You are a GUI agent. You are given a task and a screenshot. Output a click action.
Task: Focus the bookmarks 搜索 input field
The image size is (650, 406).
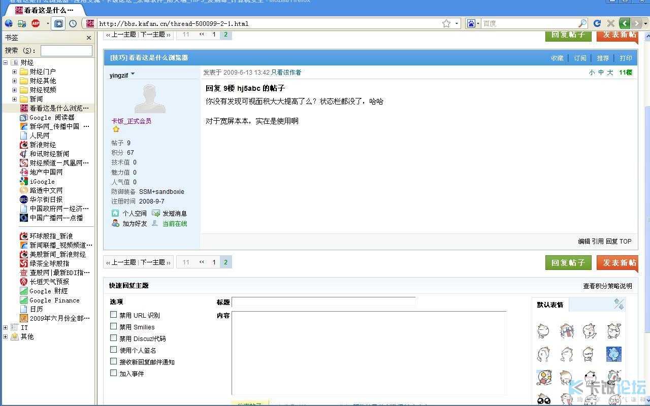pos(67,51)
